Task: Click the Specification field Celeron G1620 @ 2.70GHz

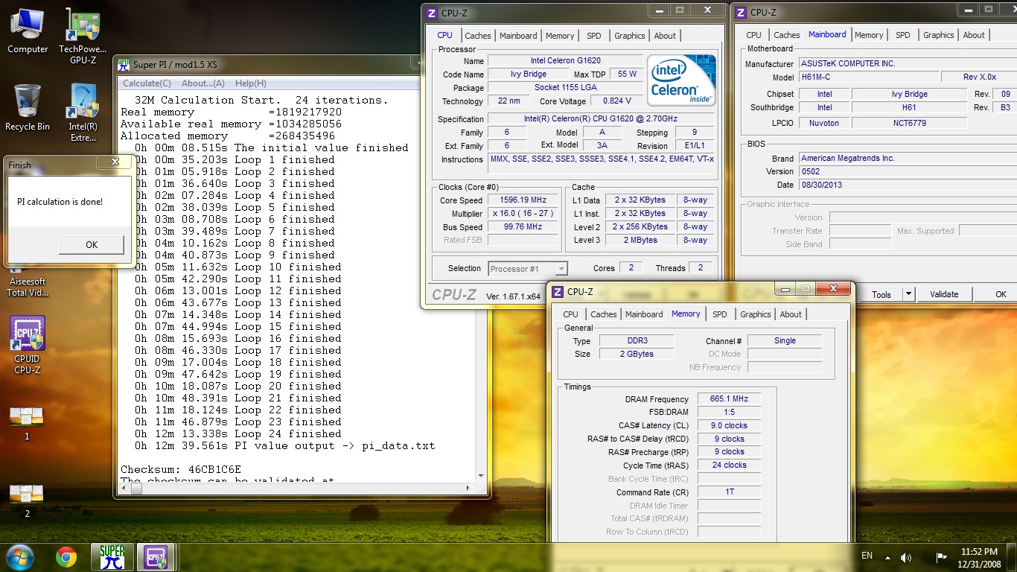Action: click(602, 119)
